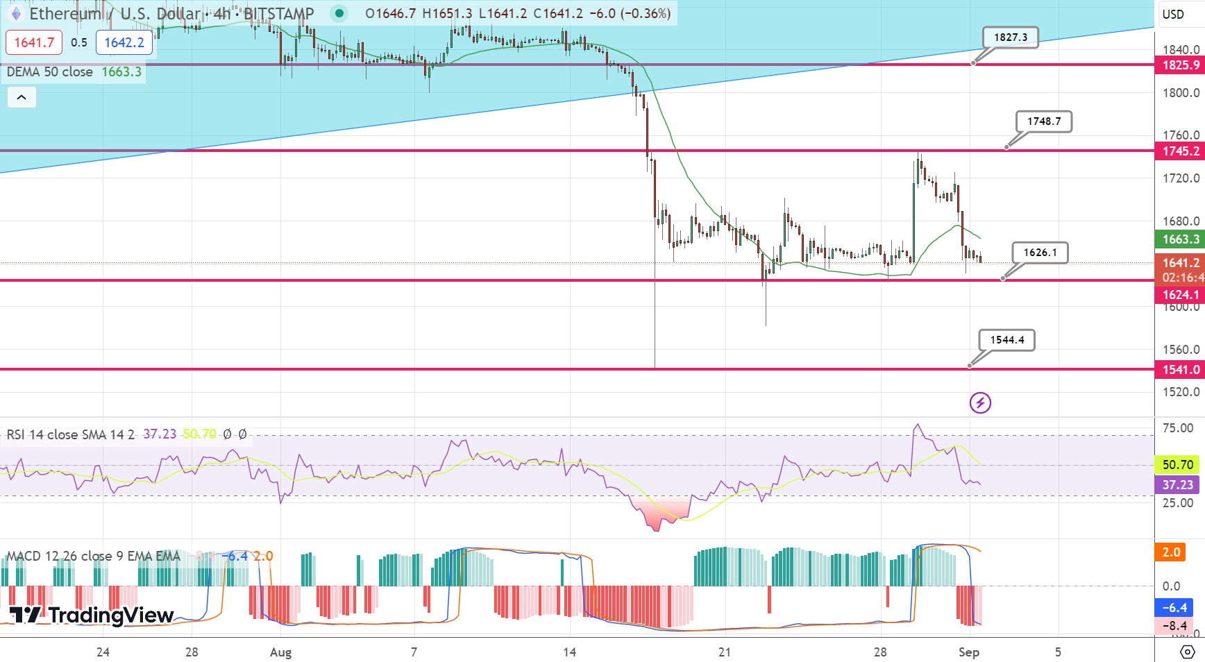Click the MACD 2.0 orange value tag

[x=1171, y=552]
